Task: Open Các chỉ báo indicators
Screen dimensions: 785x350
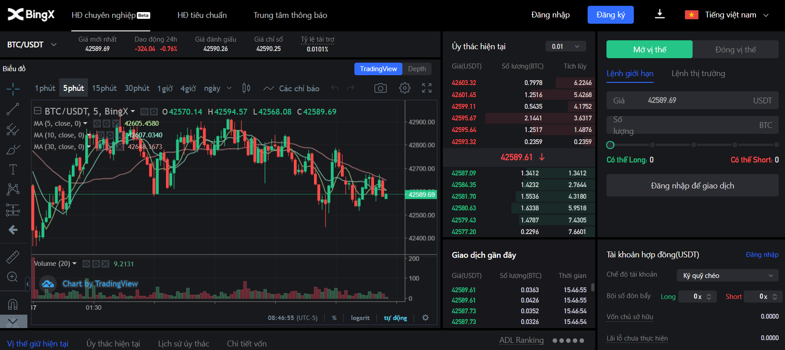Action: 292,88
